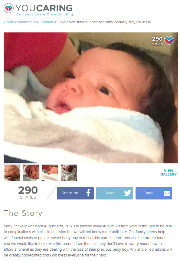Select the Share on Facebook button
The height and width of the screenshot is (261, 180).
(75, 193)
